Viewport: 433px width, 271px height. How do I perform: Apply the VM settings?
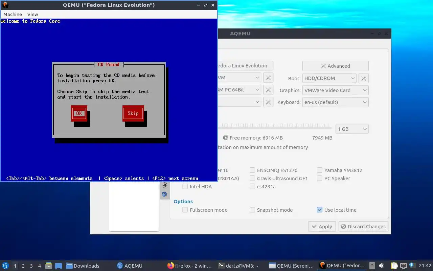click(x=322, y=227)
